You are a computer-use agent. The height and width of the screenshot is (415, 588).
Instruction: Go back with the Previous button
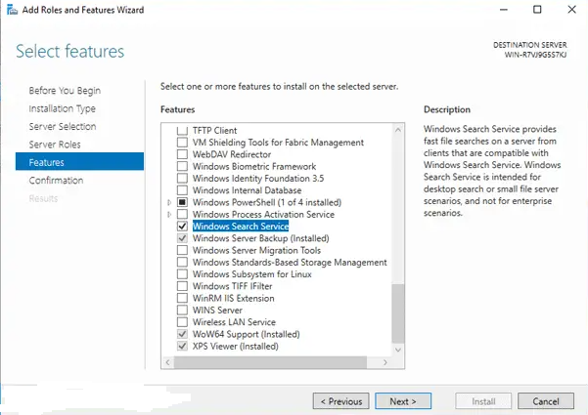coord(341,401)
